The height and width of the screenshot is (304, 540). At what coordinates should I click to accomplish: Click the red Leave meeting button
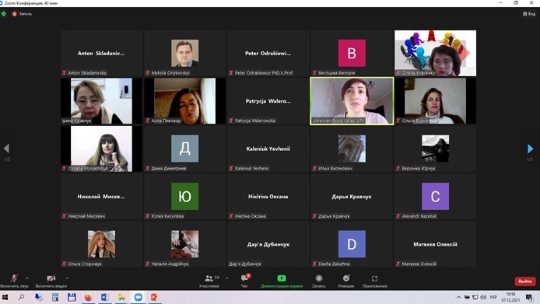point(525,281)
